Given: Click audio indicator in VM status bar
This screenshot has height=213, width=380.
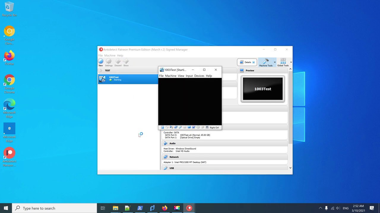Looking at the screenshot, I should click(171, 128).
